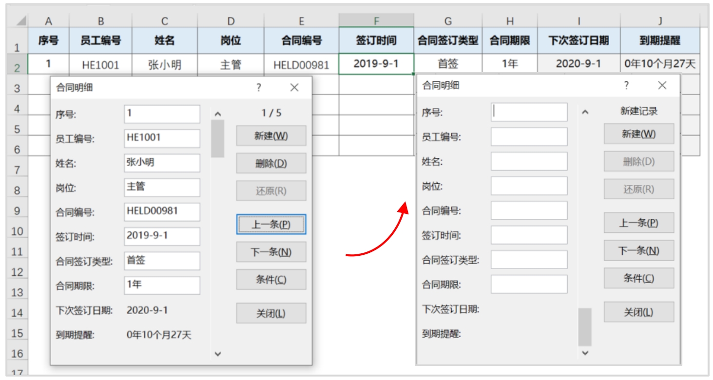Click the scrollbar thumb in the left dialog
The height and width of the screenshot is (380, 713).
[x=218, y=138]
